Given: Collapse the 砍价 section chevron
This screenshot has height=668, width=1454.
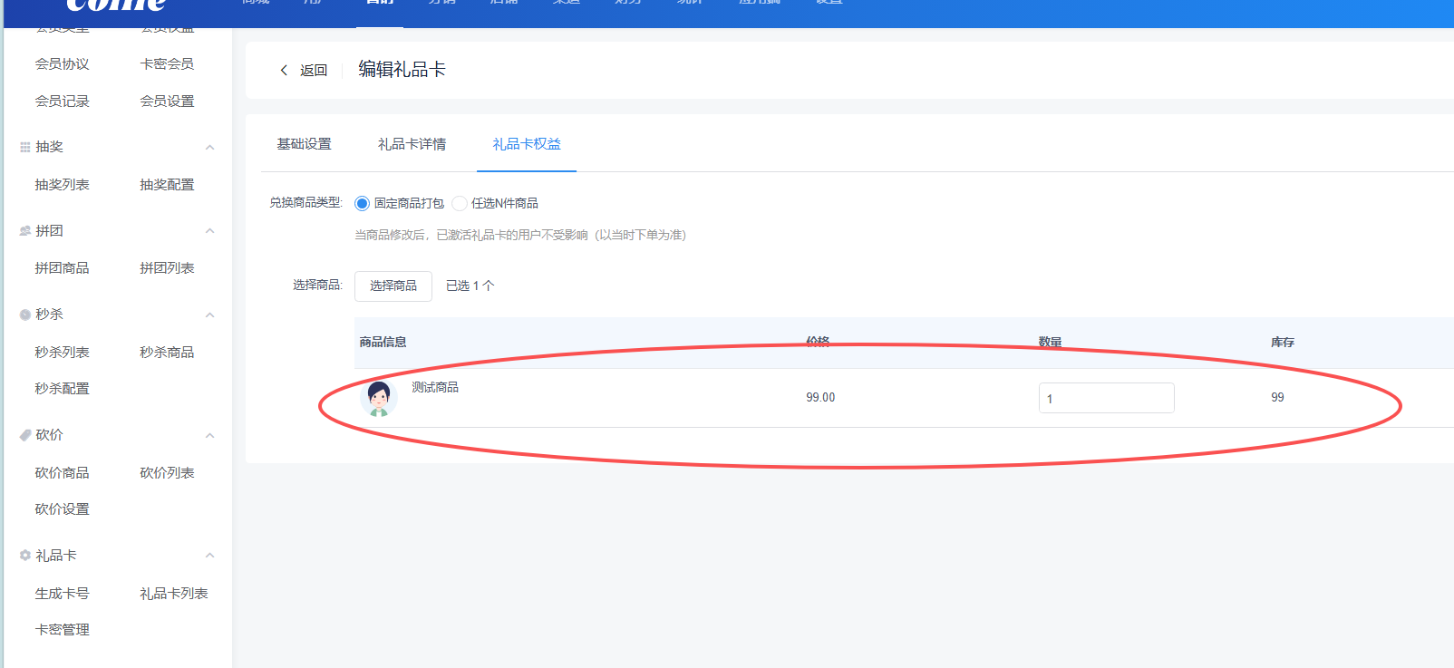Looking at the screenshot, I should tap(209, 435).
